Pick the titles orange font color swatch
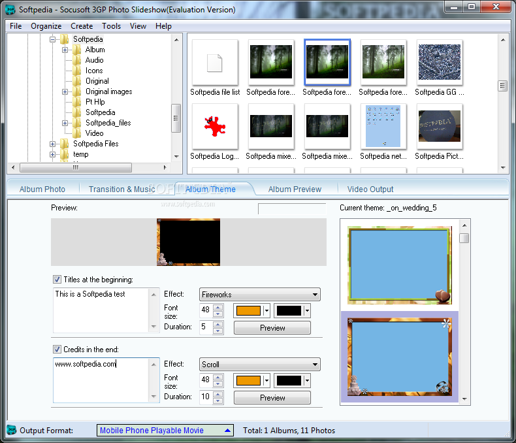Image resolution: width=516 pixels, height=443 pixels. (x=248, y=311)
